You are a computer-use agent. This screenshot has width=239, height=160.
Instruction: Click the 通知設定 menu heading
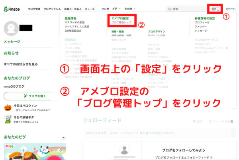[x=71, y=40]
